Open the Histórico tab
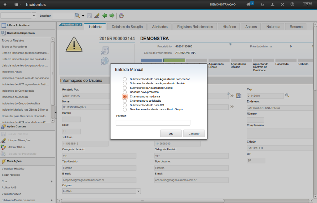 point(229,27)
